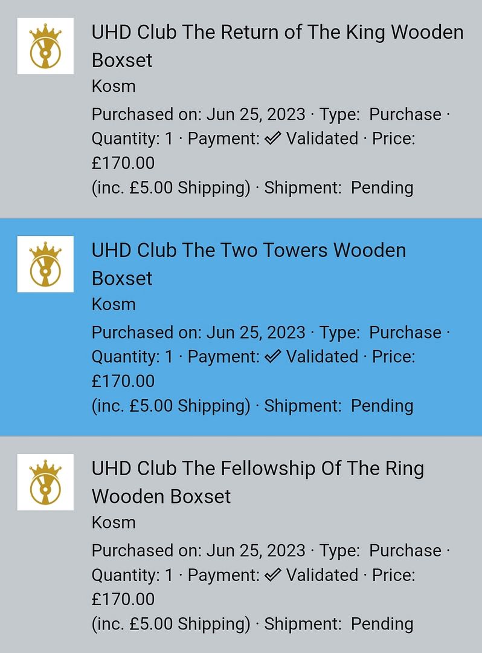The image size is (482, 653).
Task: Click the Validated checkmark icon in first order
Action: 273,138
